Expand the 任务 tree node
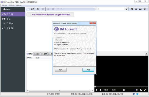This screenshot has width=149, height=97. point(2,14)
